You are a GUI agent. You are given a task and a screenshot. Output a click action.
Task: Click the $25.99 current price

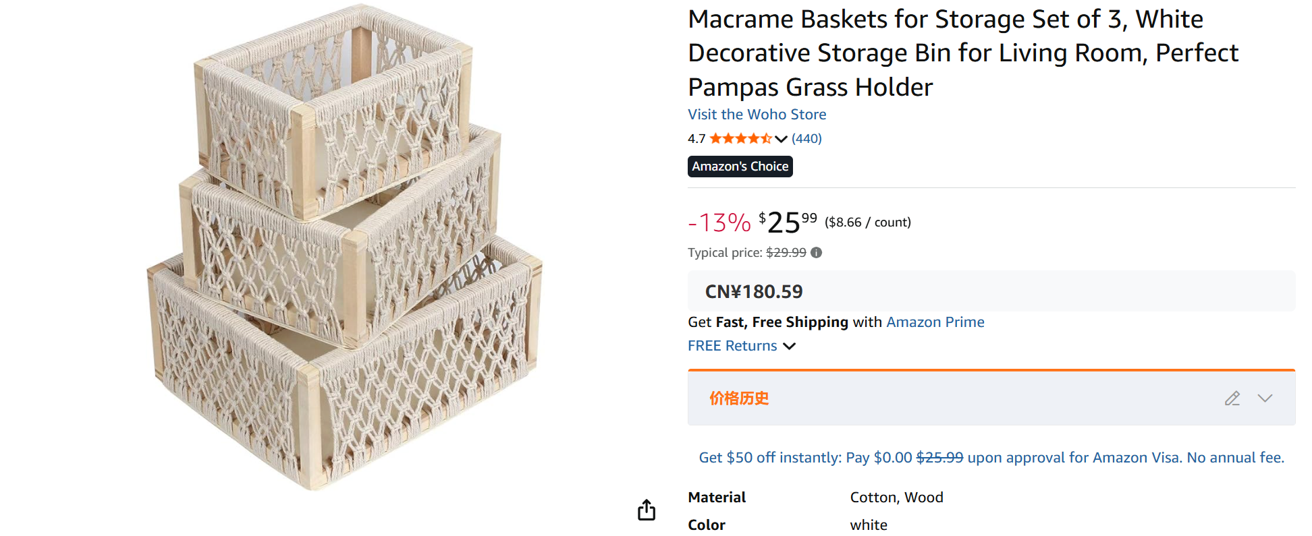click(x=788, y=222)
